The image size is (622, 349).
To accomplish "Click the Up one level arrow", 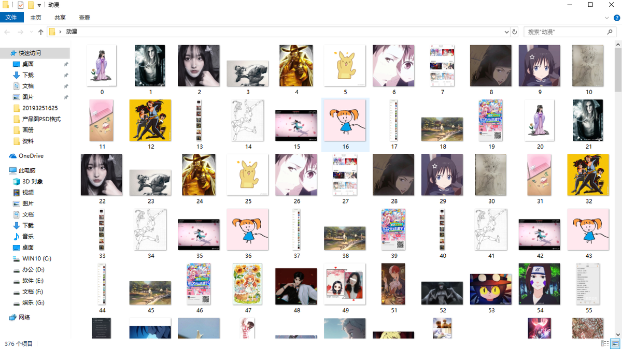I will [x=41, y=32].
